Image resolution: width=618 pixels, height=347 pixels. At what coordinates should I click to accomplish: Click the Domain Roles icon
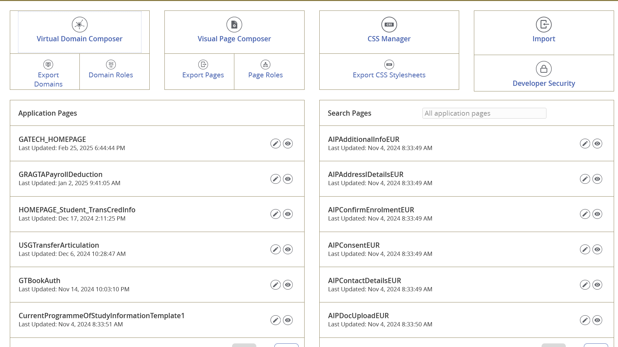point(111,65)
